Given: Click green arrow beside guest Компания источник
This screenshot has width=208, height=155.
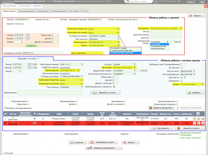Looking at the screenshot, I should (82, 83).
